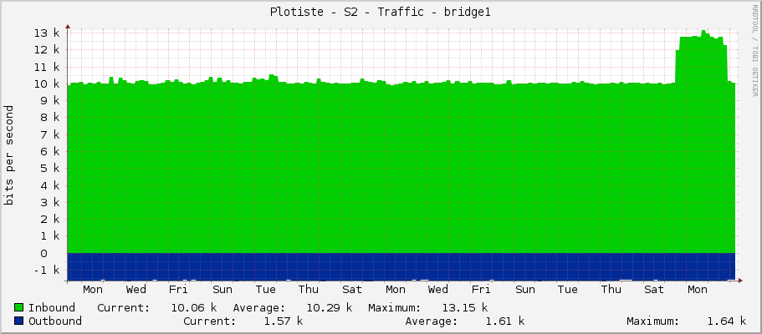This screenshot has width=762, height=334.
Task: Click the '4 k' y-axis label
Action: (x=50, y=185)
